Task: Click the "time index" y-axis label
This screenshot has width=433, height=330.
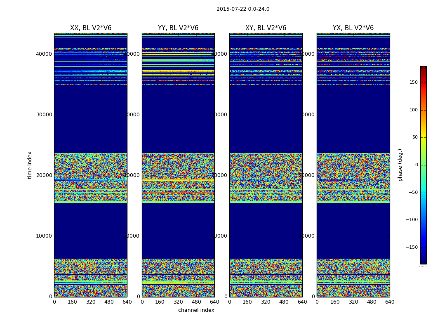Action: coord(30,165)
